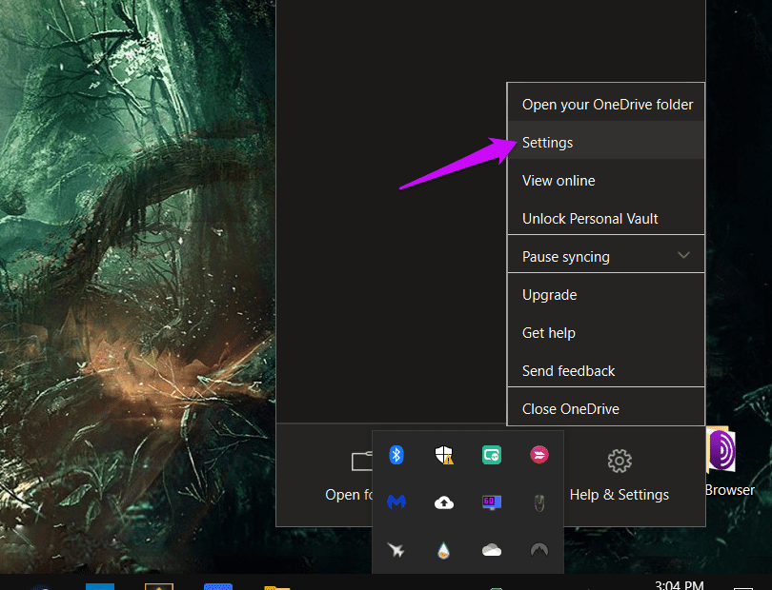The width and height of the screenshot is (772, 590).
Task: Choose Unlock Personal Vault
Action: (x=606, y=218)
